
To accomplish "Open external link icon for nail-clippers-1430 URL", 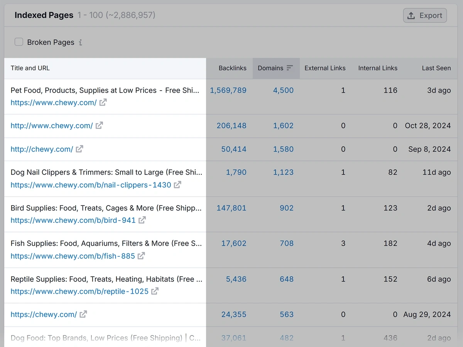I will [177, 185].
